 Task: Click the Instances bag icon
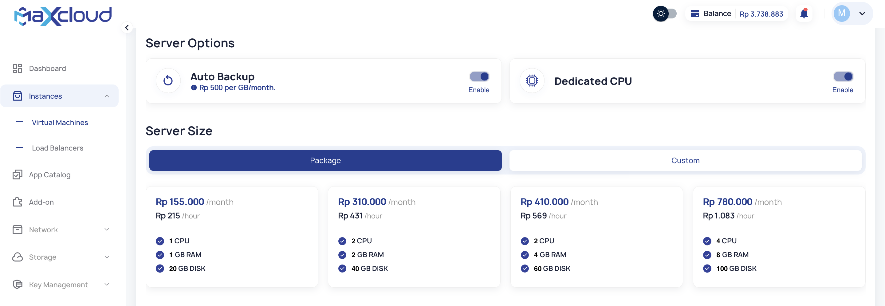pos(18,96)
